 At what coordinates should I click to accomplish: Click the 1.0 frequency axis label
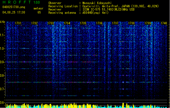coord(2,49)
